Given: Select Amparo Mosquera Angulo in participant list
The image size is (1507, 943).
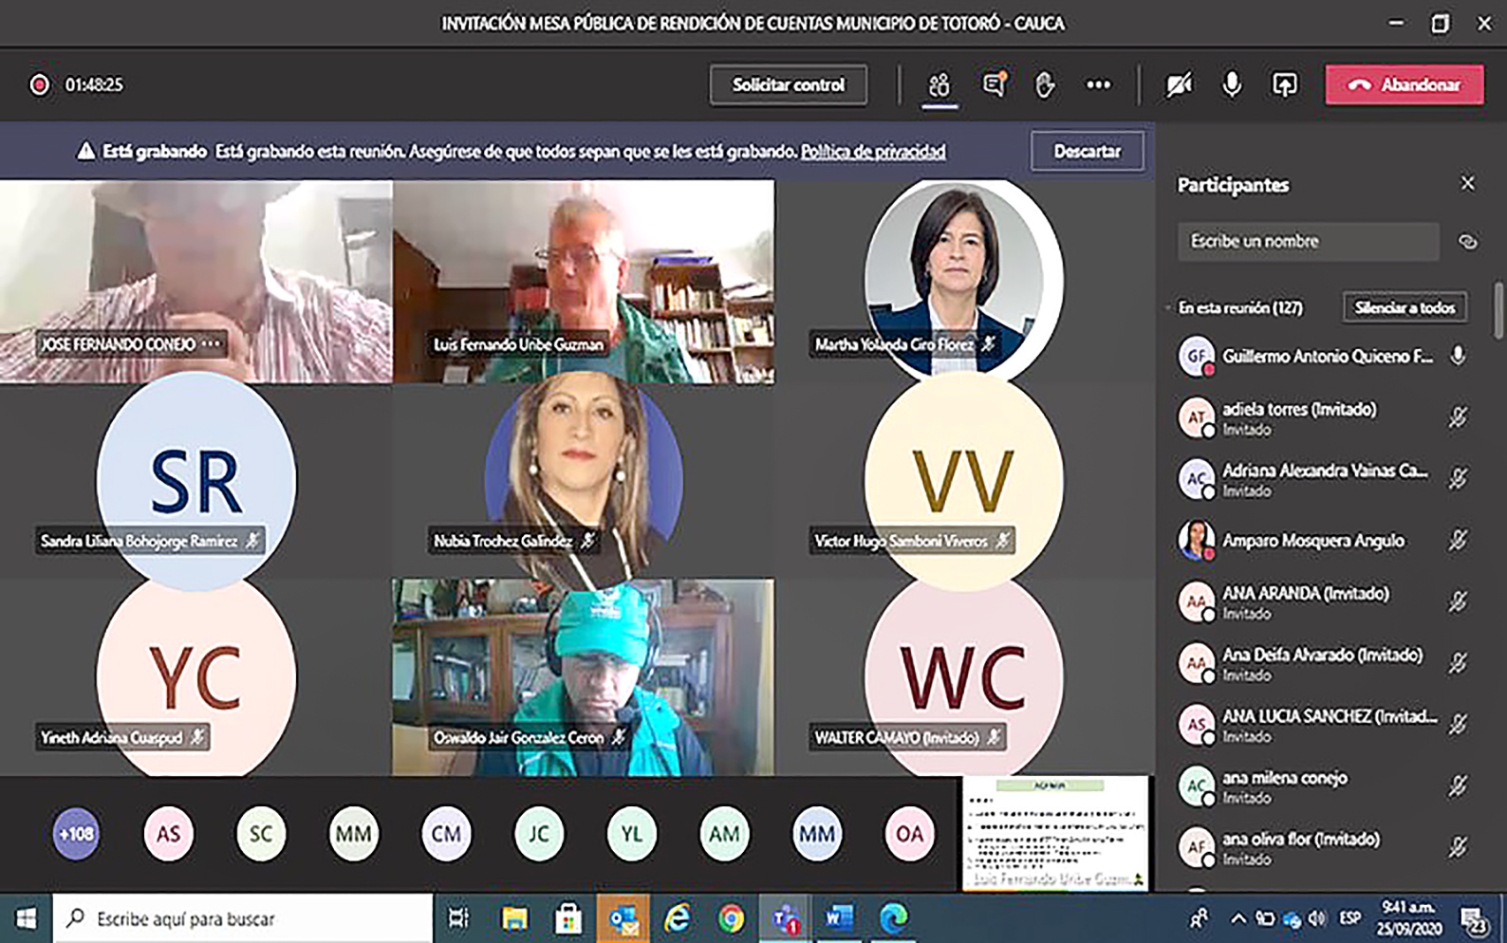Looking at the screenshot, I should tap(1312, 541).
